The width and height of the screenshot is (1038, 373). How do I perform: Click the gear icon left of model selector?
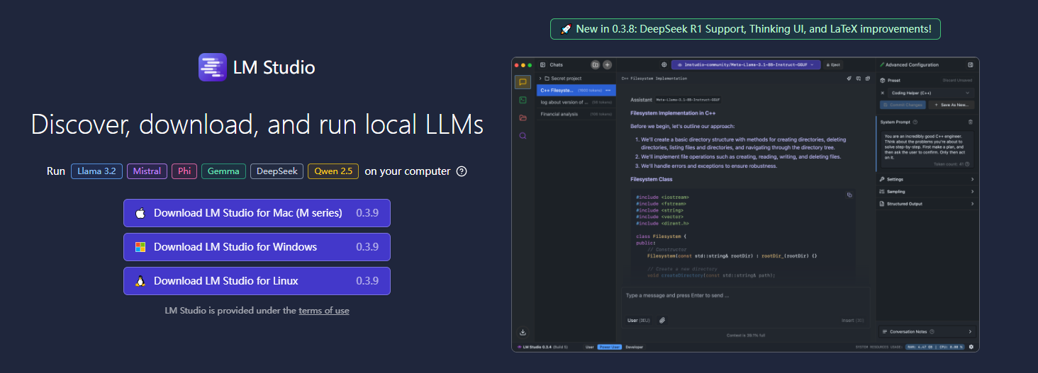pos(664,64)
